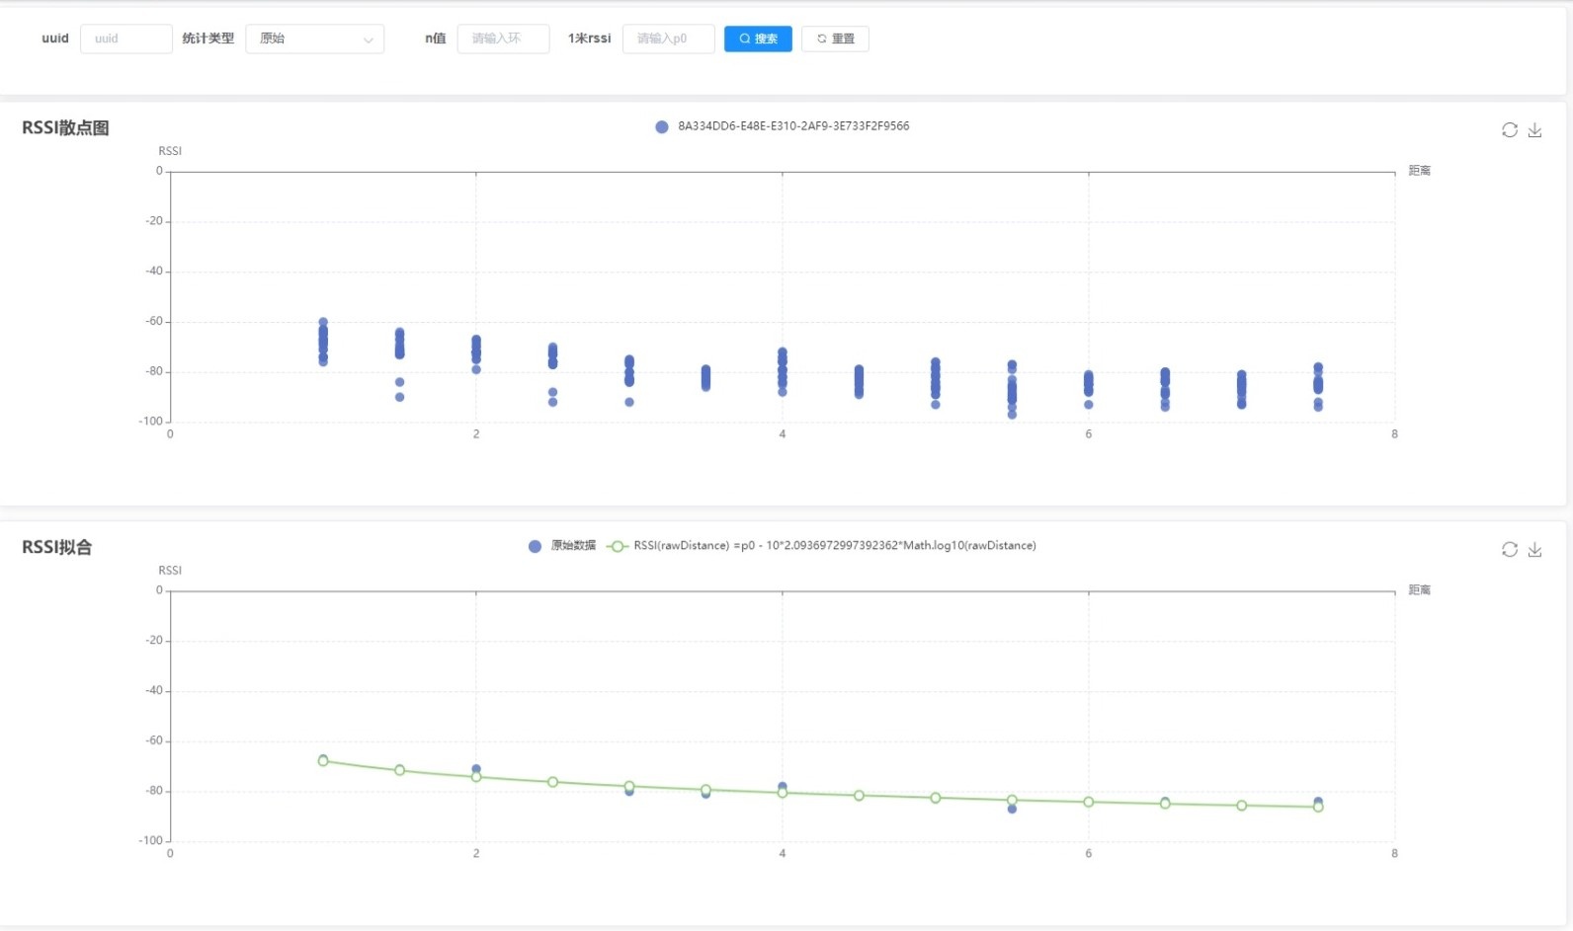Open the 统计类型 dropdown
The height and width of the screenshot is (931, 1573).
point(314,39)
